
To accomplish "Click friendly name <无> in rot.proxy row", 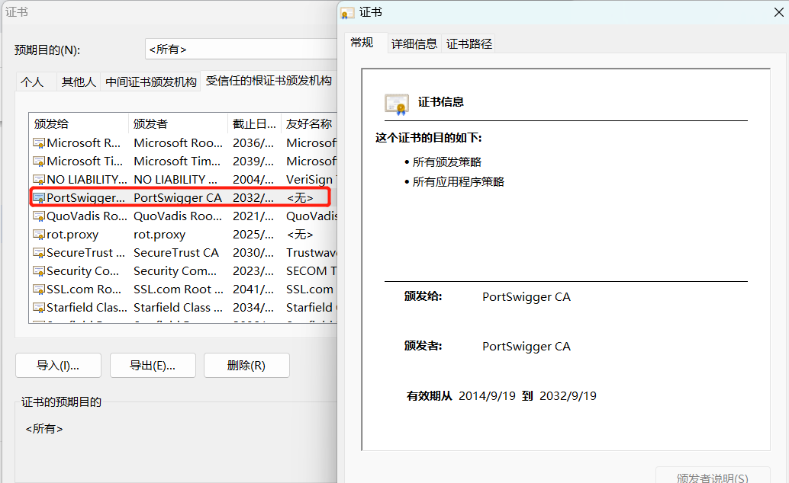I will point(300,235).
